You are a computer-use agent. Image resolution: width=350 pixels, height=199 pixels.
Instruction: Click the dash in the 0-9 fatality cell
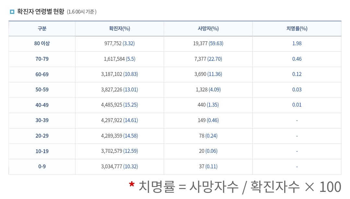[x=297, y=167]
